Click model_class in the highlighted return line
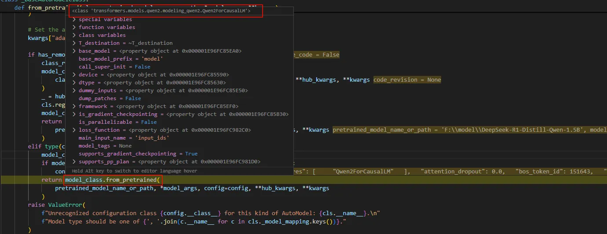 84,180
